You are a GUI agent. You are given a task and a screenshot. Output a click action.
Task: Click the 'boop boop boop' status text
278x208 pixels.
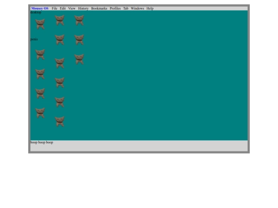(x=42, y=142)
